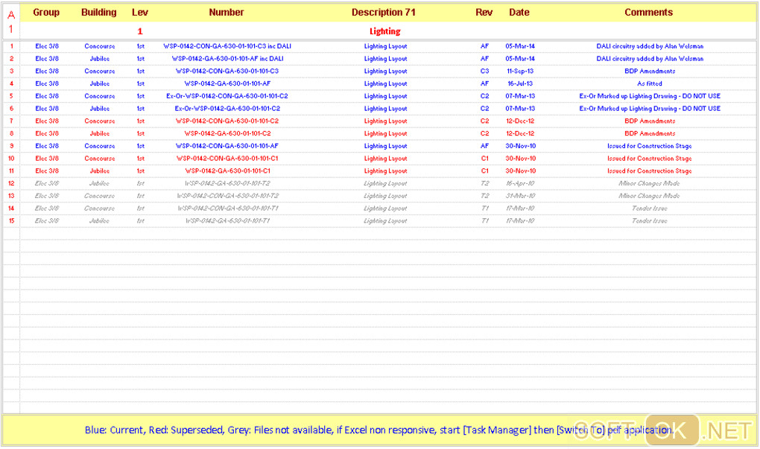
Task: Open the Ex-Or-WSP-0142-GA-630-01-101-C2 drawing link
Action: click(x=227, y=109)
